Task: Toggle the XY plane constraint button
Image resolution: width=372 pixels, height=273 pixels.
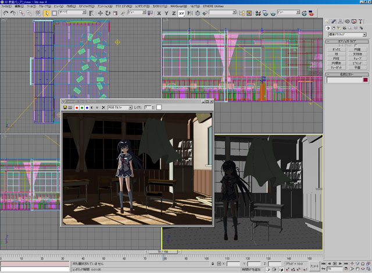Action: (181, 13)
